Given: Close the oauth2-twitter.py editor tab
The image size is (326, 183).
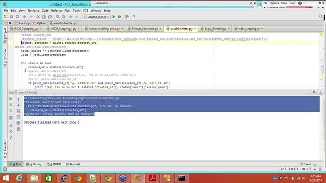Looking at the screenshot, I should 195,29.
